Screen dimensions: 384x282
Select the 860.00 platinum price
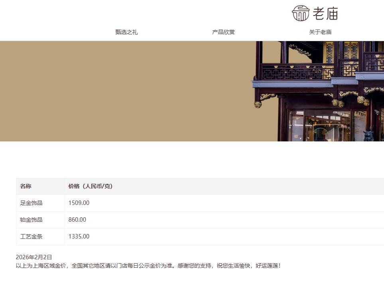pos(77,220)
